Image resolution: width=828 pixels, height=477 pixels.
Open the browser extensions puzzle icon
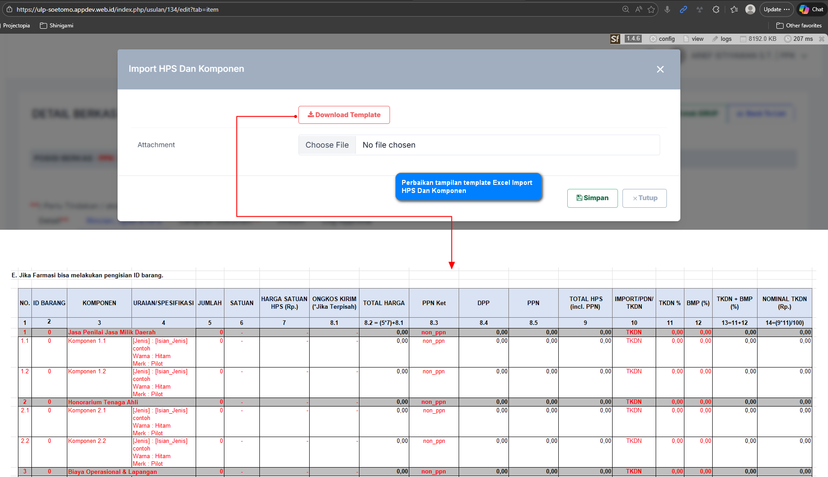point(716,9)
